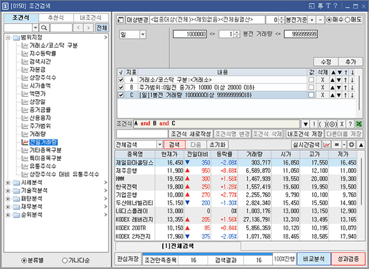This screenshot has width=369, height=269.
Task: Clear formula with the X button
Action: [342, 124]
